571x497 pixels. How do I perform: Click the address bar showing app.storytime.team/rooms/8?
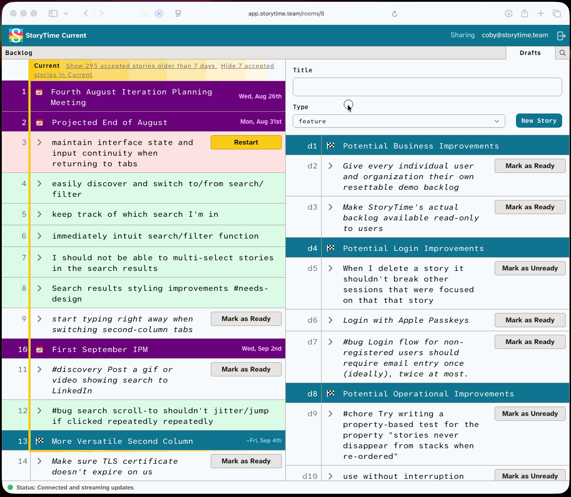click(x=286, y=13)
